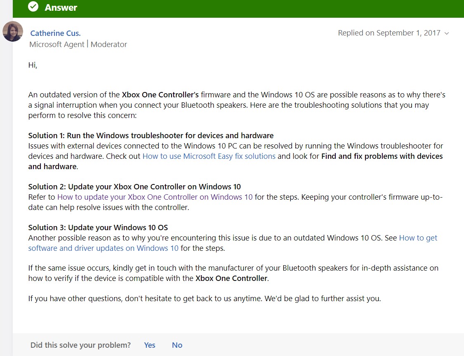Image resolution: width=464 pixels, height=356 pixels.
Task: Answer No to solve your problem
Action: [x=177, y=345]
